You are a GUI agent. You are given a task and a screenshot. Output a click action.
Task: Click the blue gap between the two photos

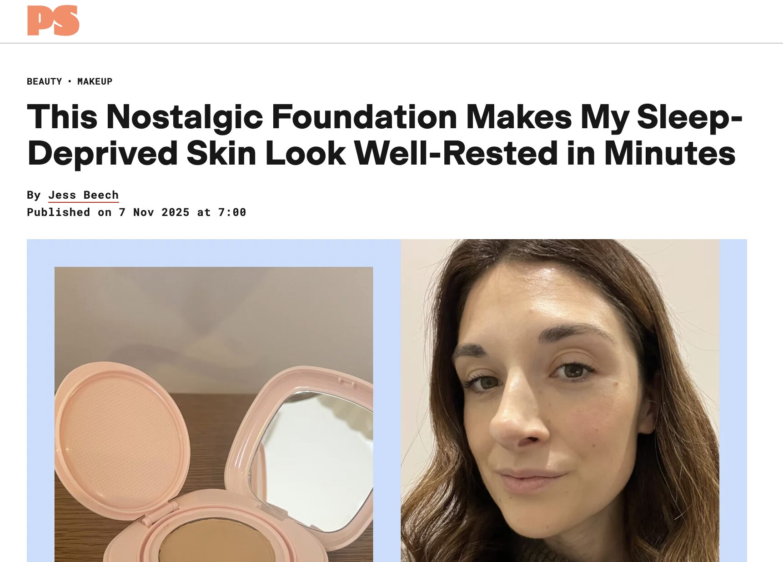(x=386, y=400)
